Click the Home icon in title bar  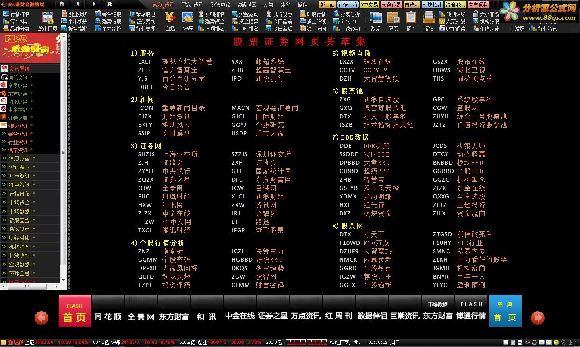click(x=62, y=4)
